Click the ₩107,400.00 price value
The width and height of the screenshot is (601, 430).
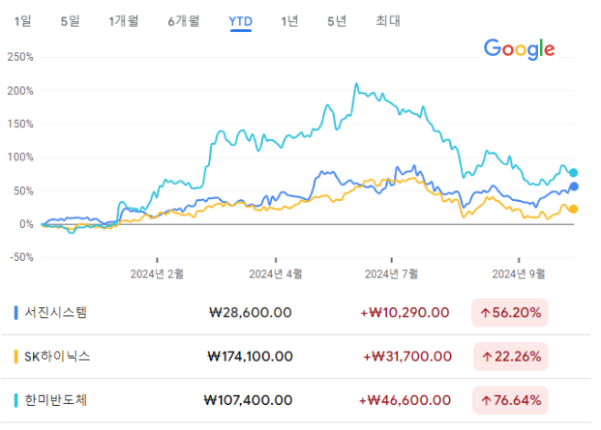248,400
